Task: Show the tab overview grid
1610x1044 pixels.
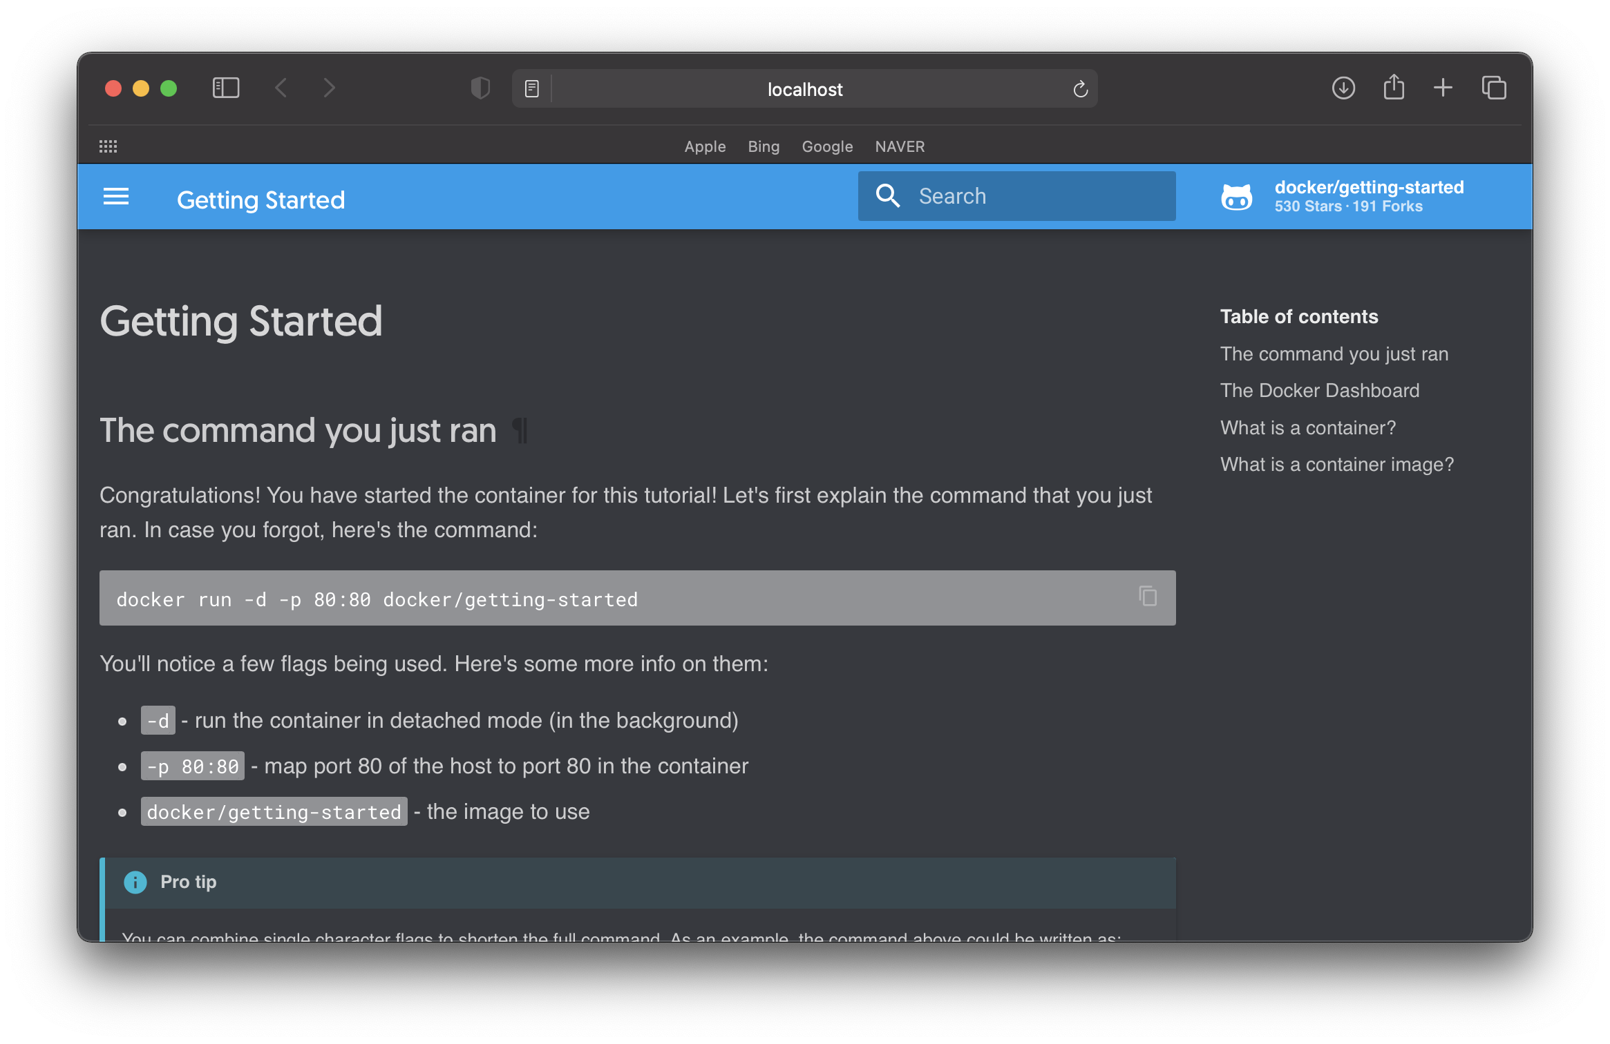Action: pos(1493,88)
